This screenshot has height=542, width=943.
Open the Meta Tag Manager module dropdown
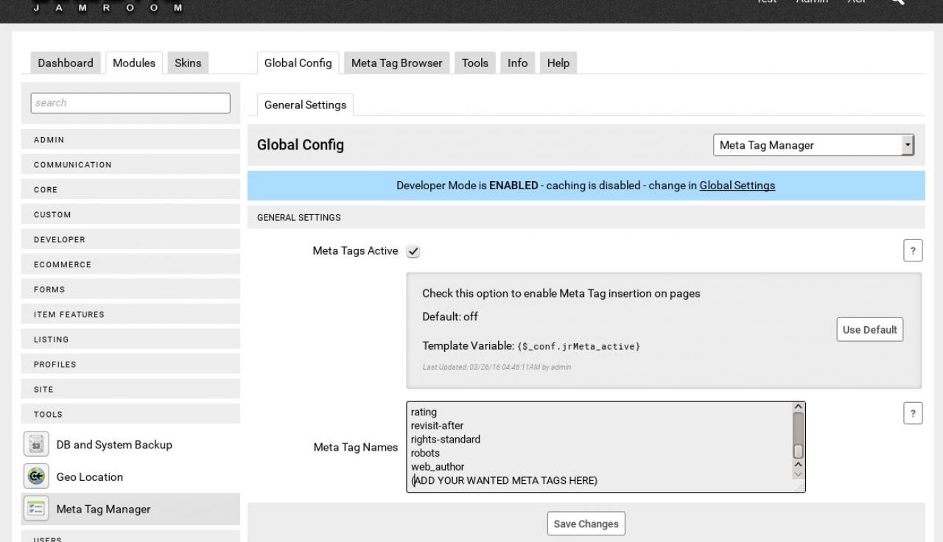click(x=813, y=145)
